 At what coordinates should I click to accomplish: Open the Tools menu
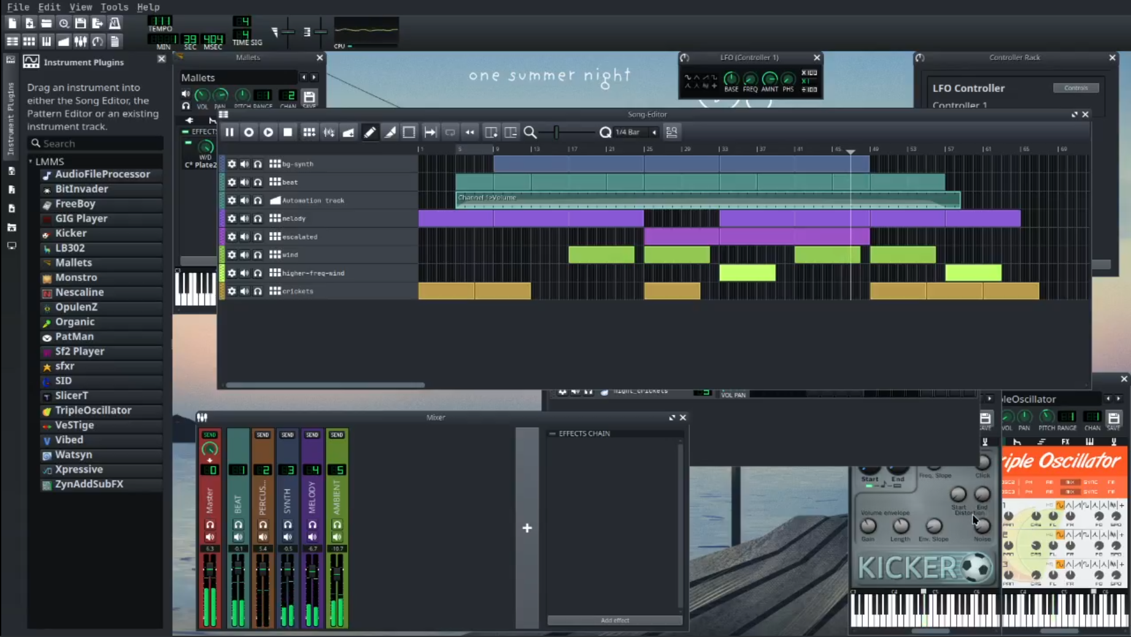click(114, 7)
